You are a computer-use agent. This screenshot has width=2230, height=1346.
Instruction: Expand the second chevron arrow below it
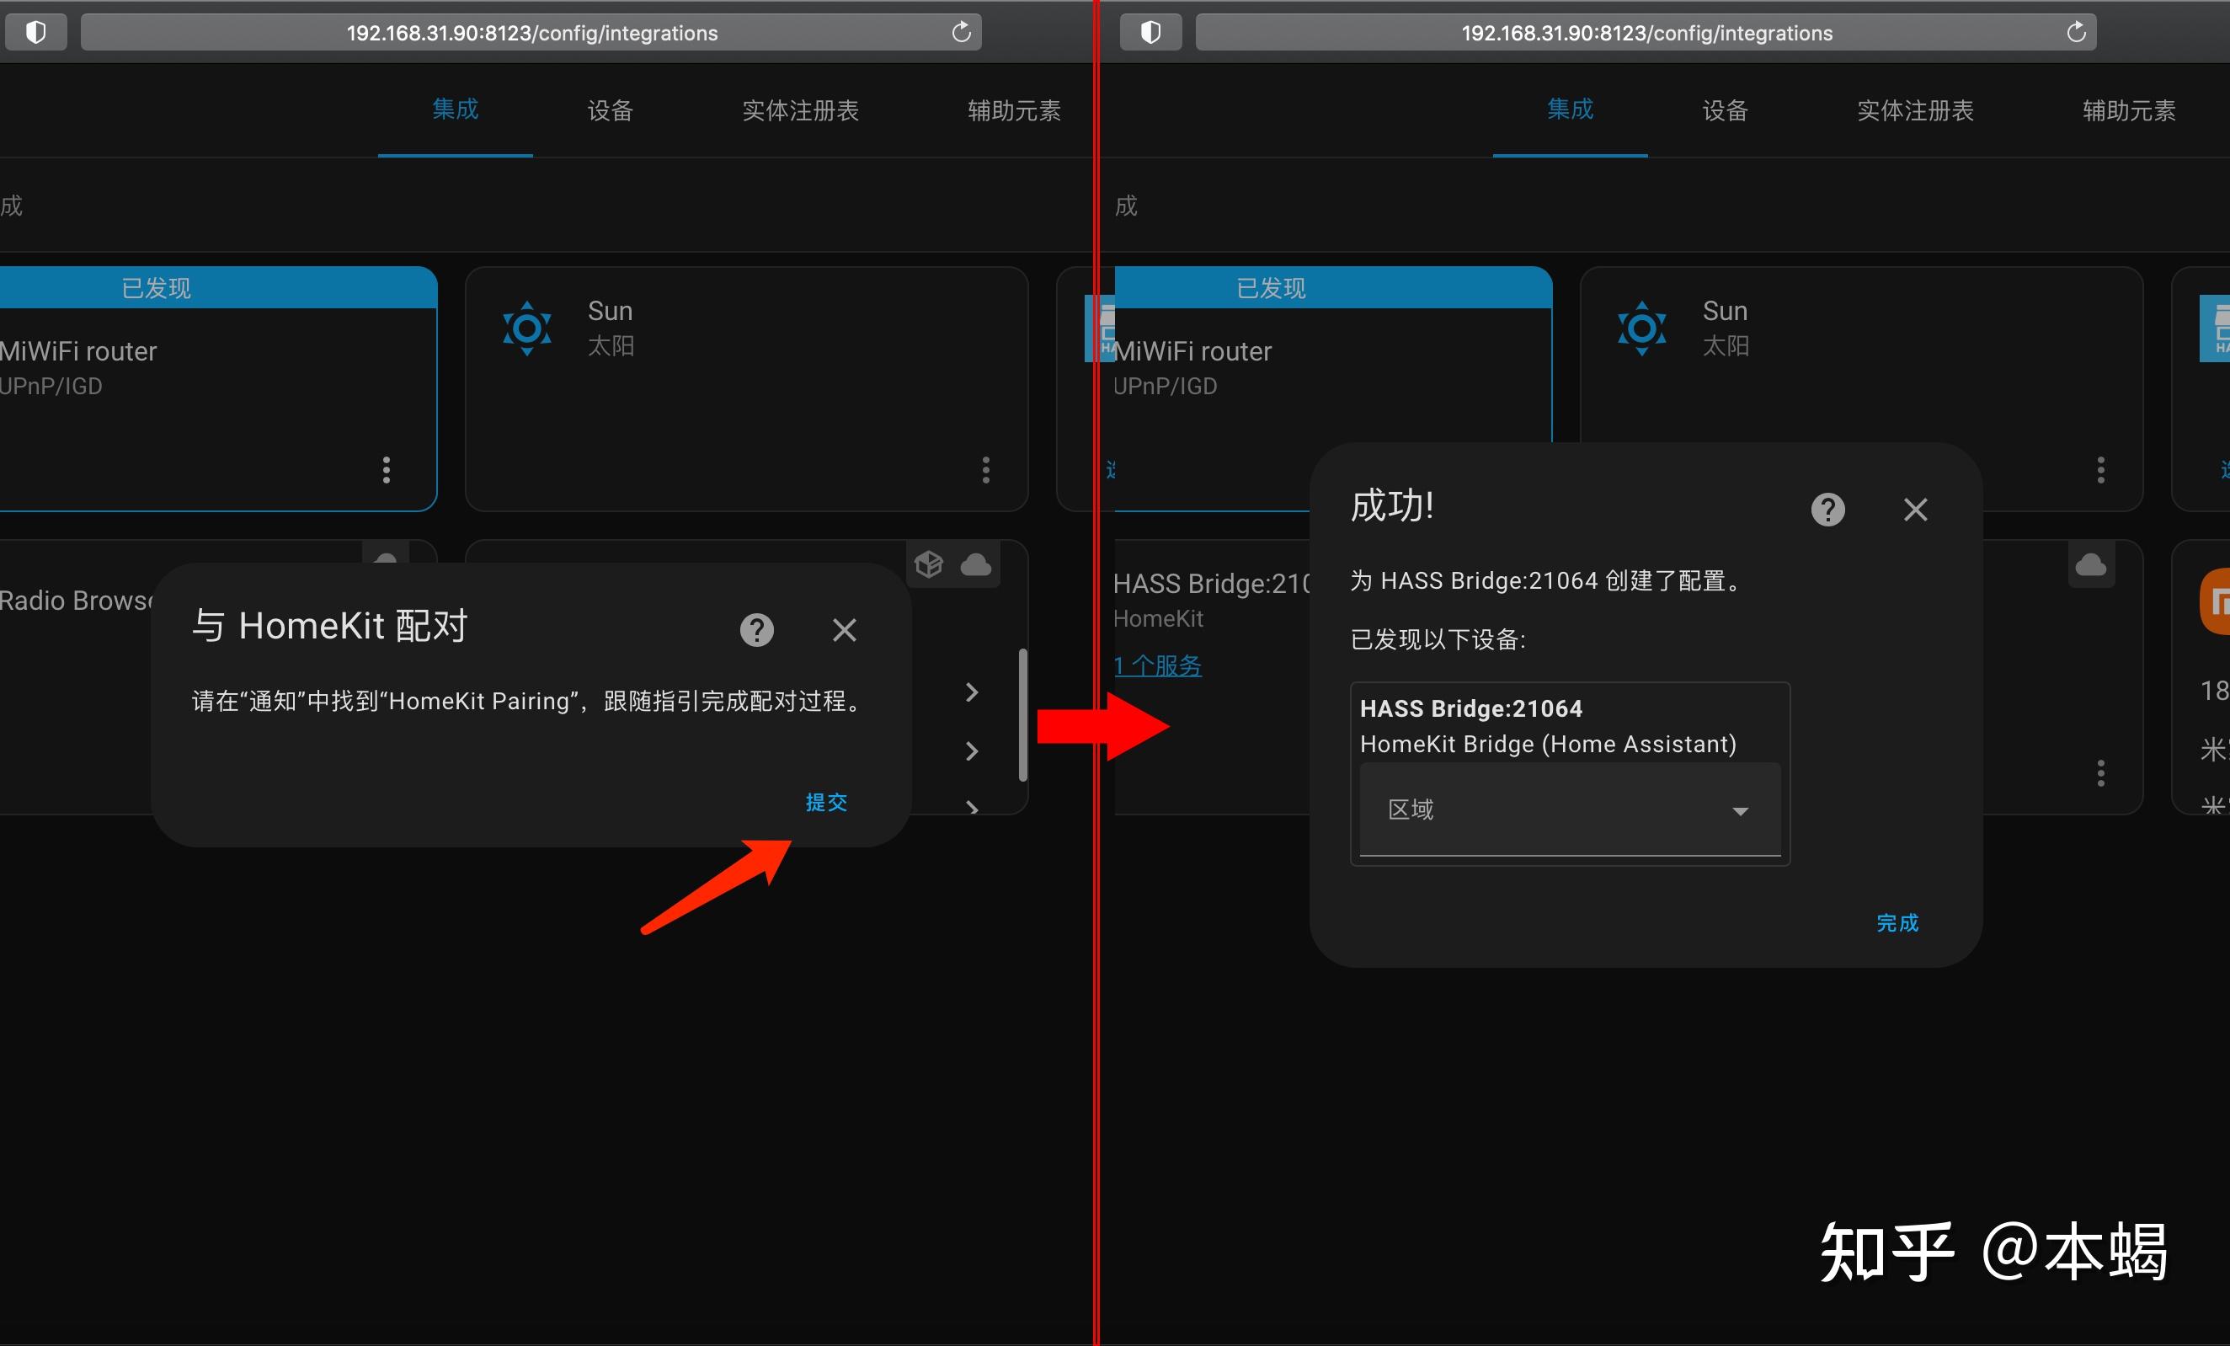pos(971,751)
